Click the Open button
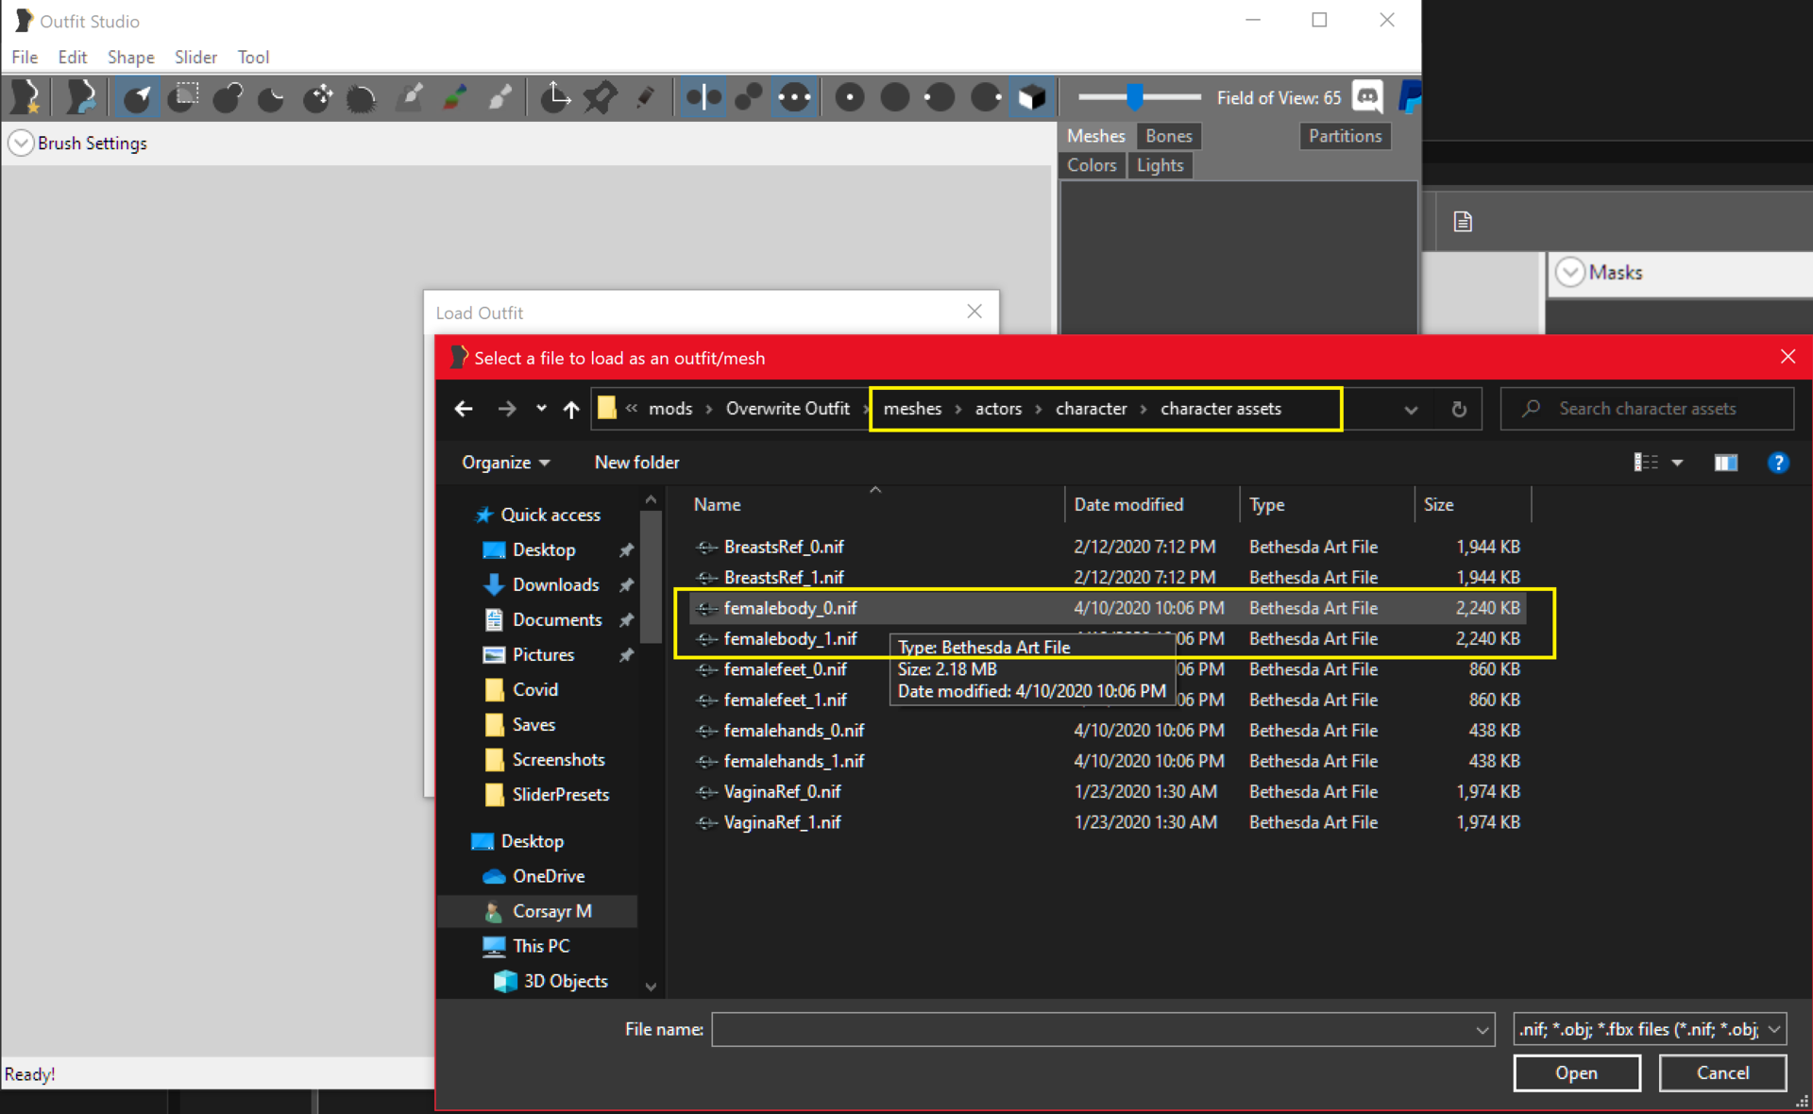Viewport: 1813px width, 1114px height. (x=1576, y=1073)
